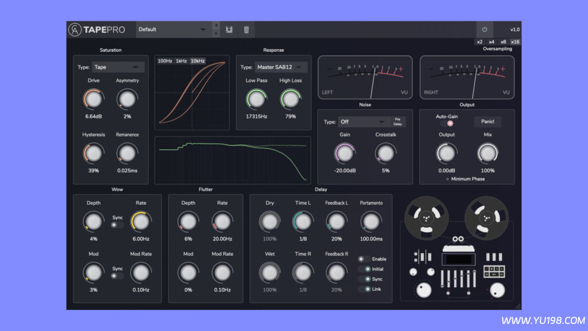Toggle Pre Delay for the noise

[x=397, y=121]
